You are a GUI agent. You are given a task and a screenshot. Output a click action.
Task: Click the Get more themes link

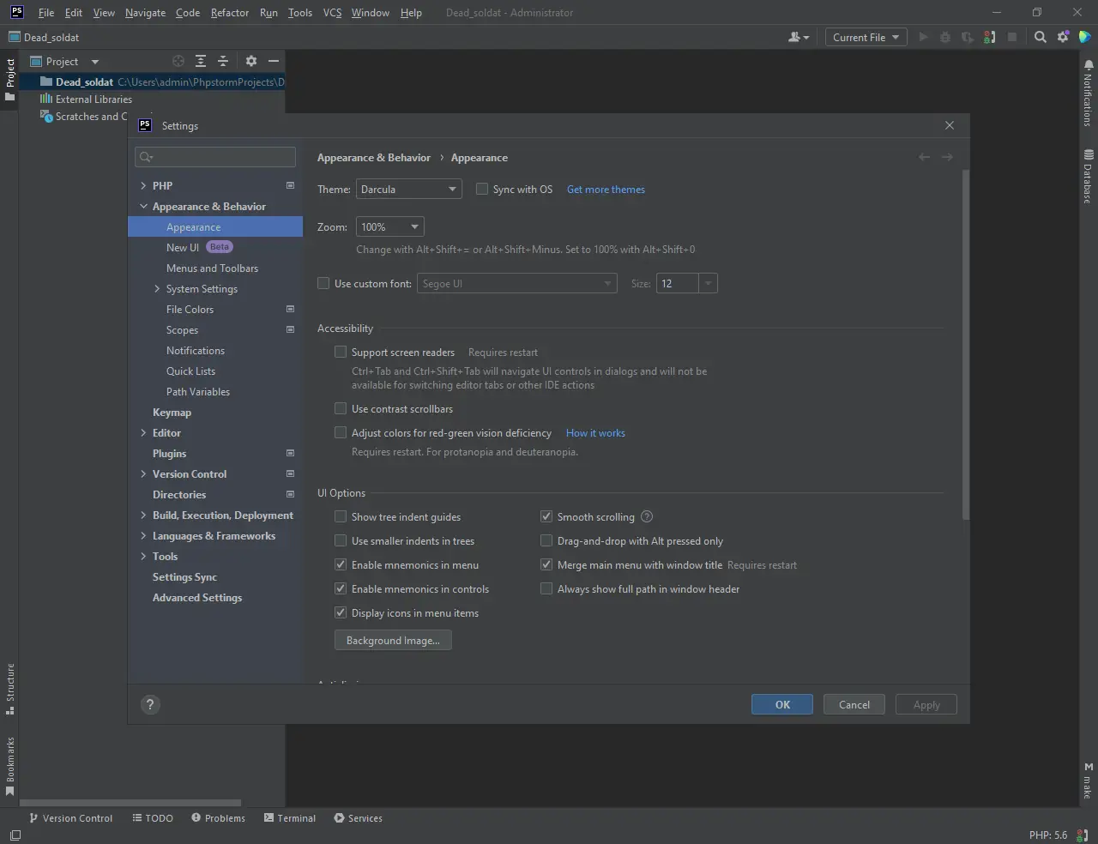tap(606, 190)
